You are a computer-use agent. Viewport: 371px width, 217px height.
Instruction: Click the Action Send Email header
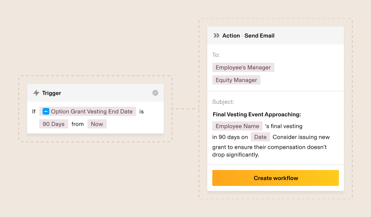(x=275, y=35)
